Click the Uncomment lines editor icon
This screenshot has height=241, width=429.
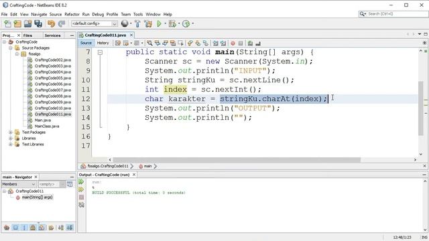(x=257, y=43)
